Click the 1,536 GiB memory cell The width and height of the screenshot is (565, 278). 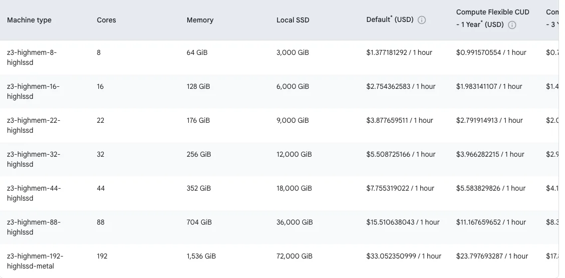[x=201, y=256]
